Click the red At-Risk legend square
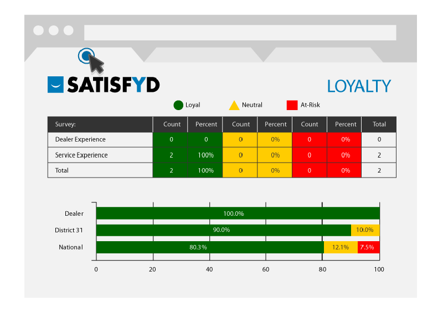443x312 pixels. coord(292,105)
